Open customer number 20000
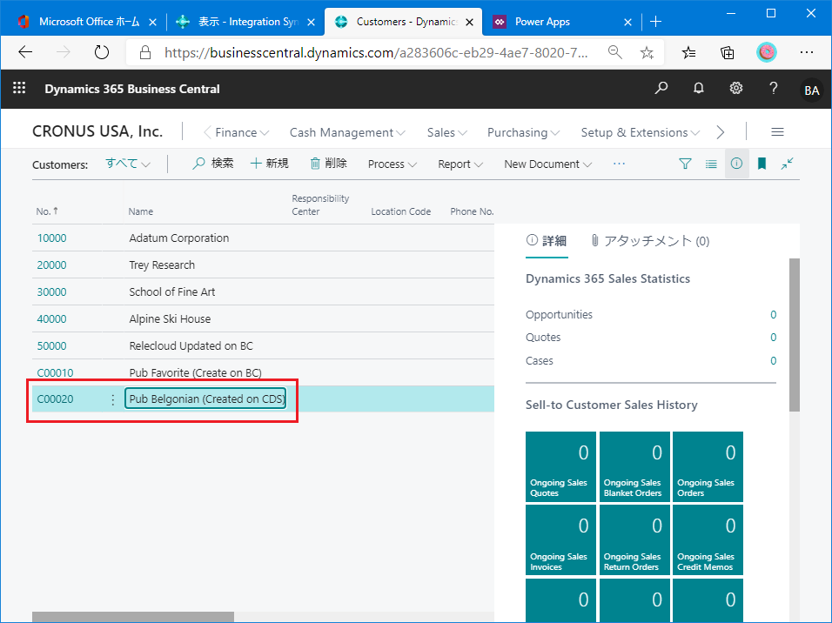The width and height of the screenshot is (832, 623). (52, 265)
